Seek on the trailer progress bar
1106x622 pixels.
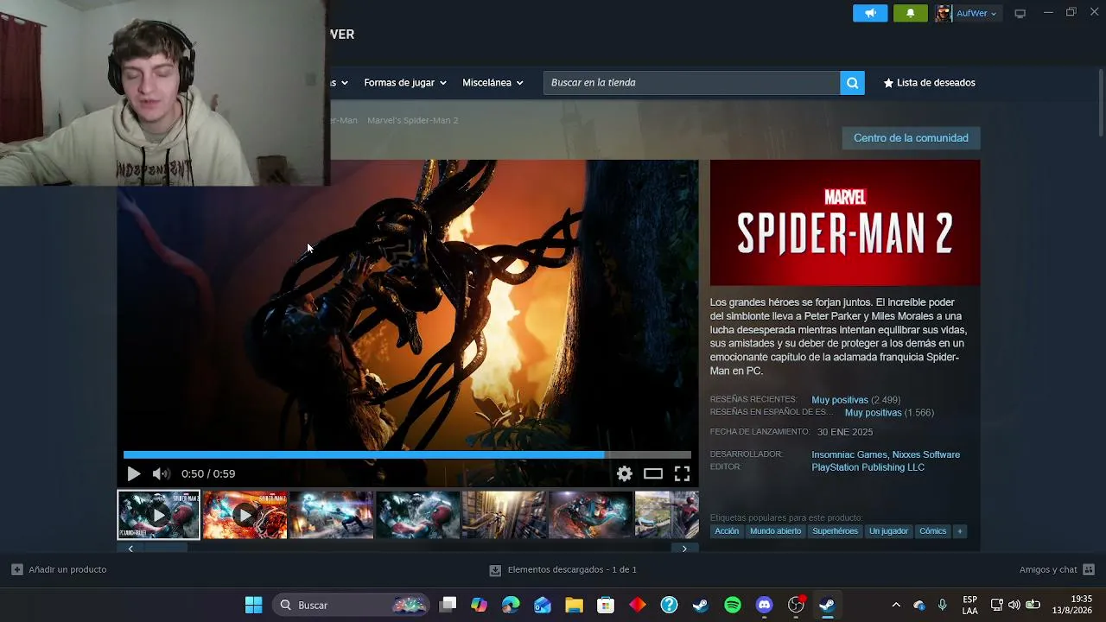tap(407, 454)
